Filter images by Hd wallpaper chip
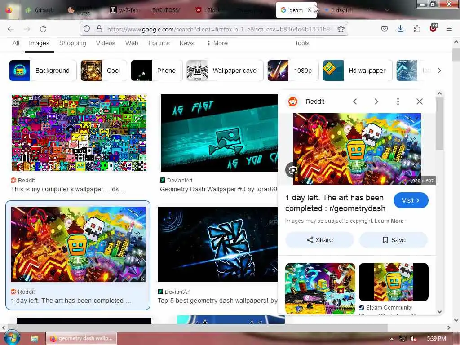Screen dimensions: 460x345 coord(357,71)
